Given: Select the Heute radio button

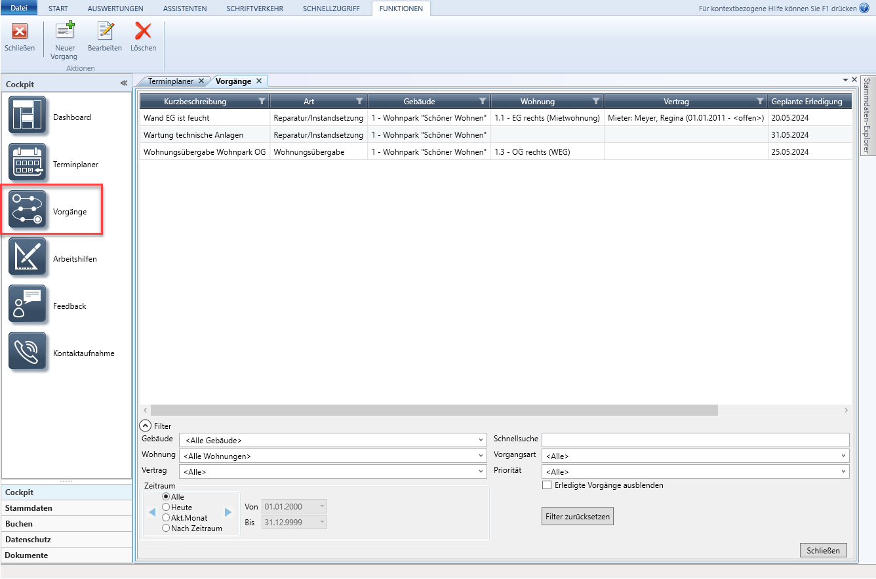Looking at the screenshot, I should (x=166, y=508).
